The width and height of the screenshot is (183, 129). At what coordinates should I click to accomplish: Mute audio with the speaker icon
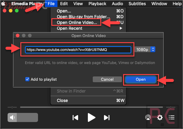tap(12, 117)
